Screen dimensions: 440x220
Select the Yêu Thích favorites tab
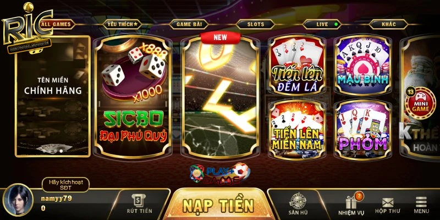pyautogui.click(x=122, y=24)
